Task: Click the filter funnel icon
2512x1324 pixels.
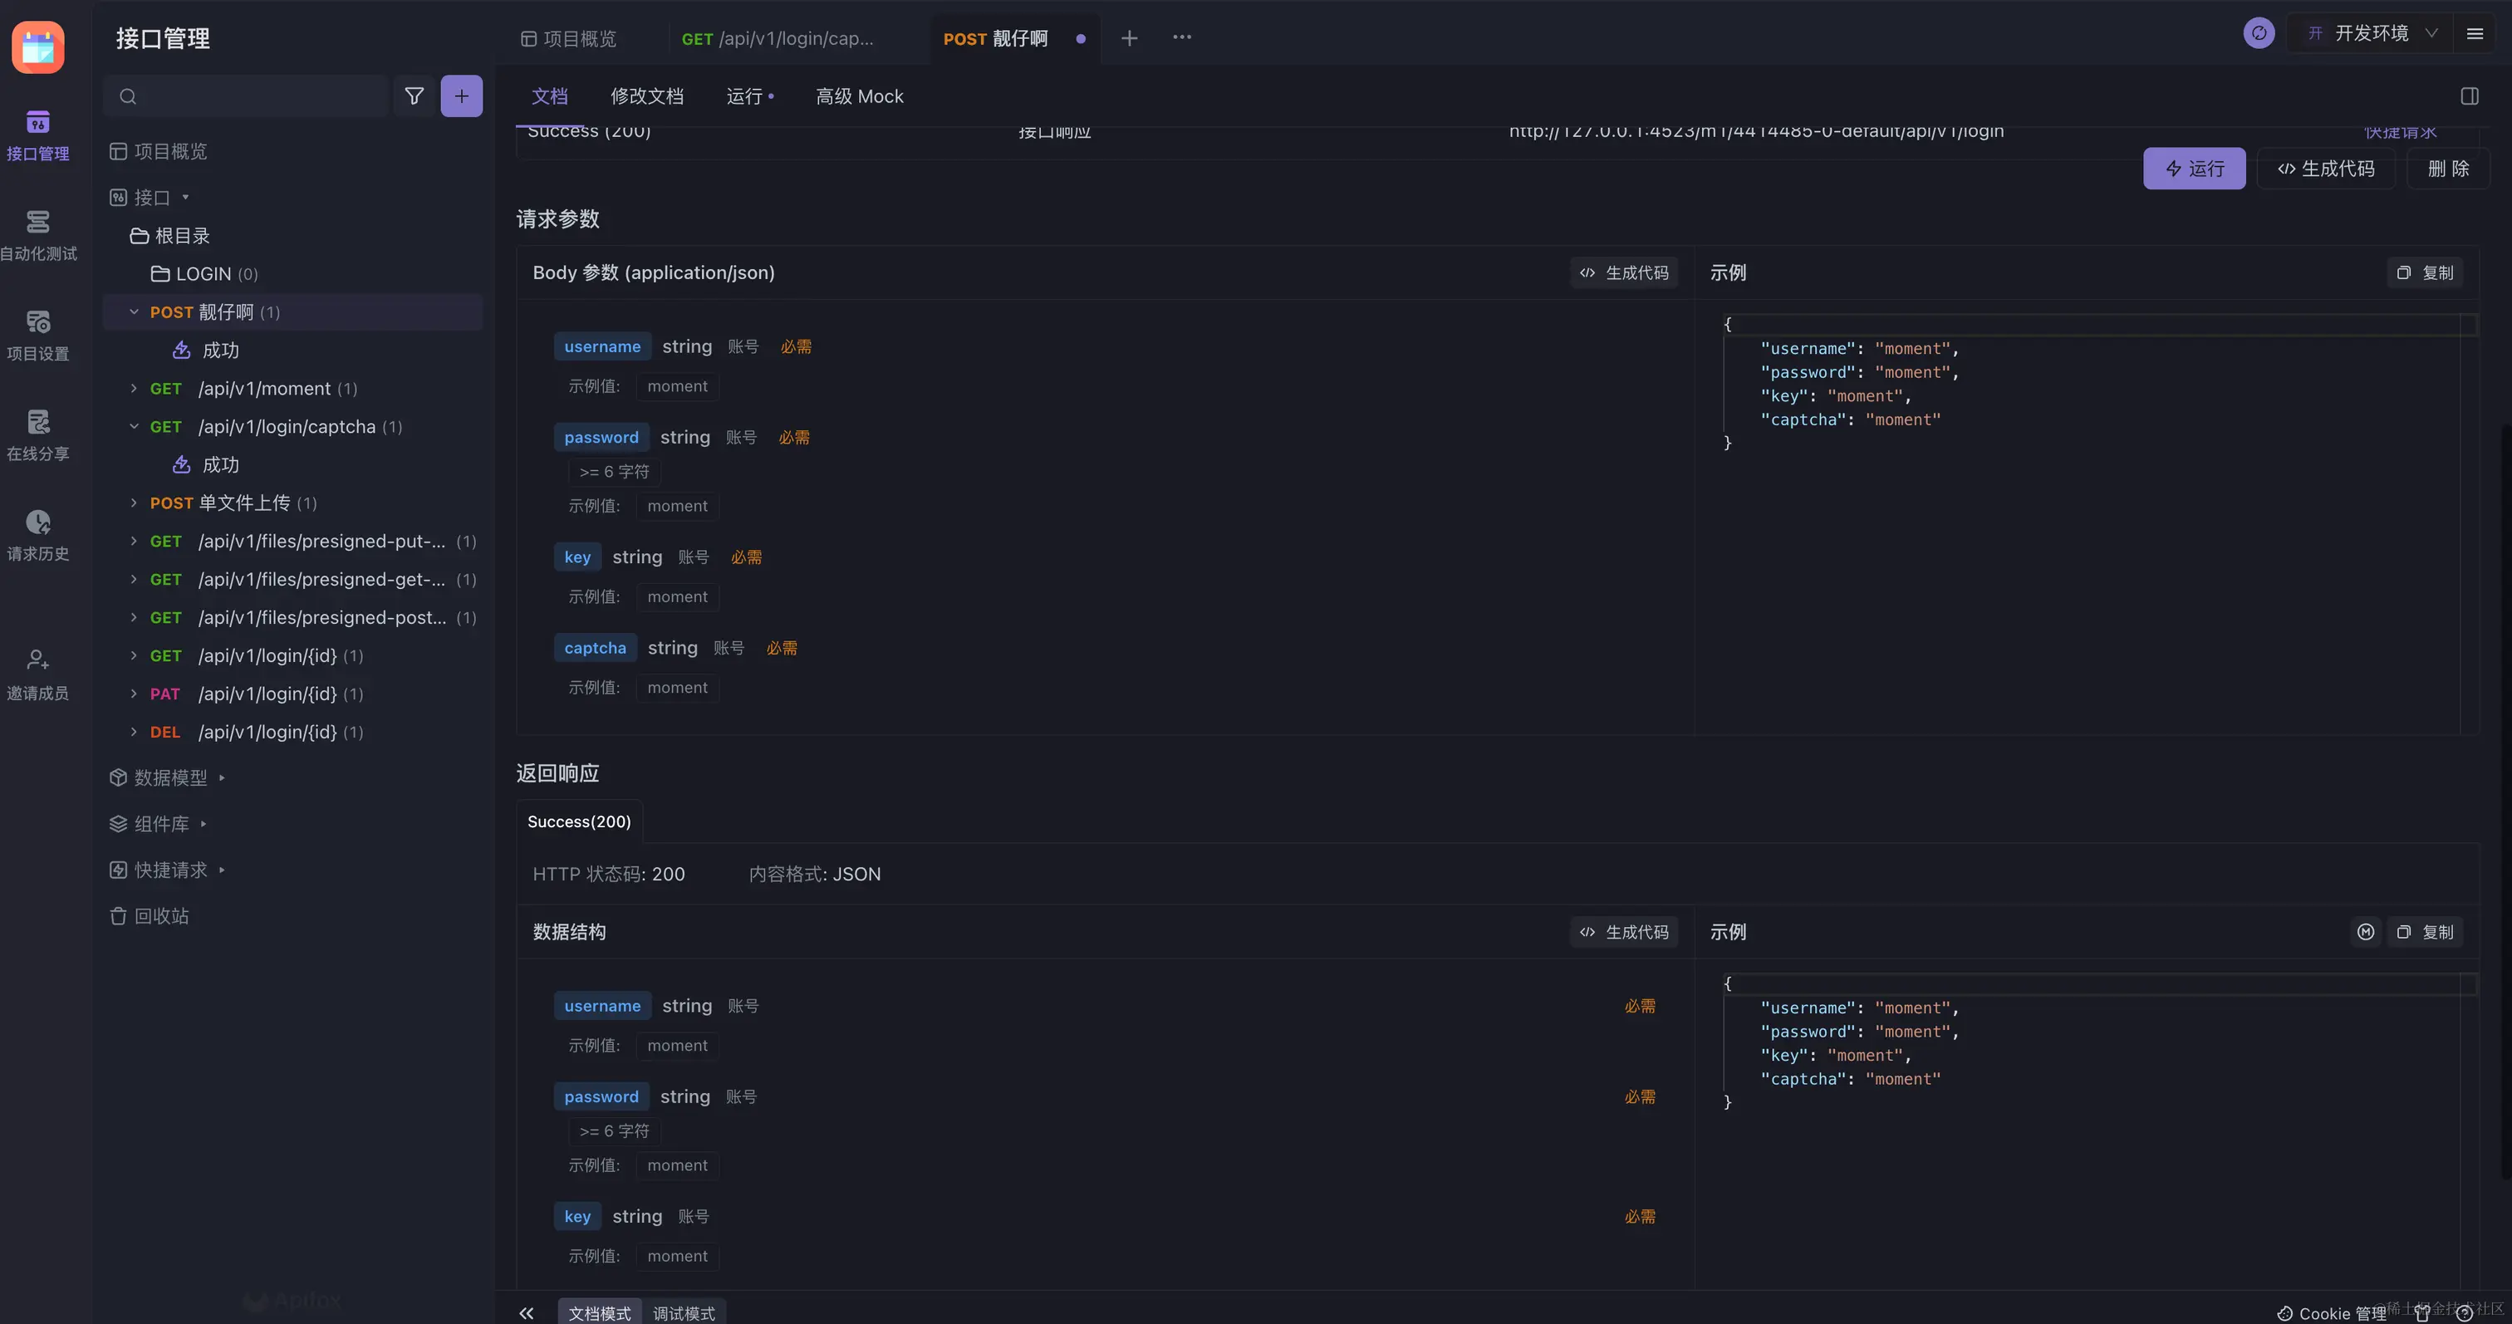Action: click(x=415, y=96)
